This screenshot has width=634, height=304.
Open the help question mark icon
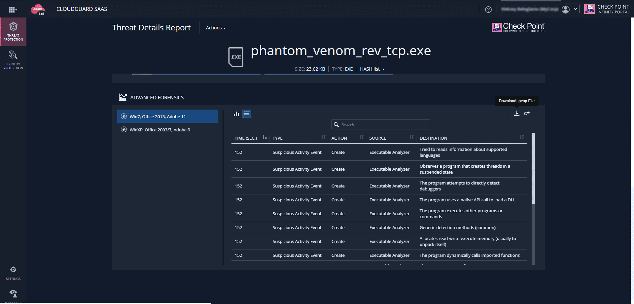point(488,10)
